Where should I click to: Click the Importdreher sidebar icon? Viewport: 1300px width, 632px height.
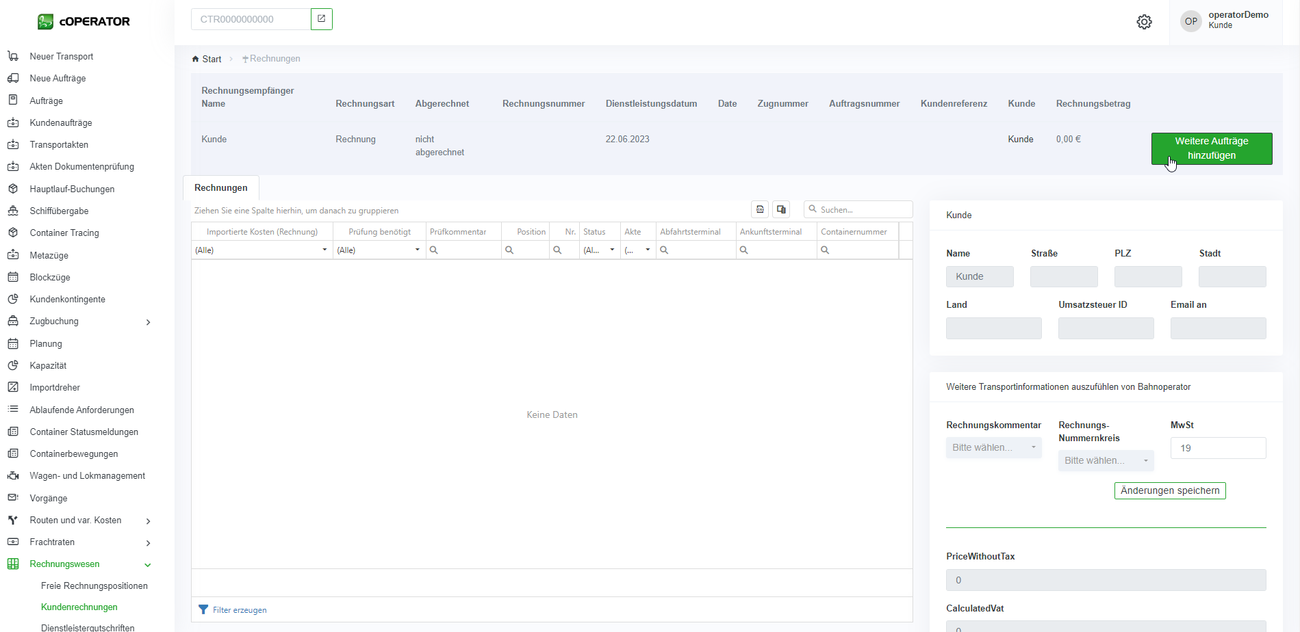[x=13, y=387]
